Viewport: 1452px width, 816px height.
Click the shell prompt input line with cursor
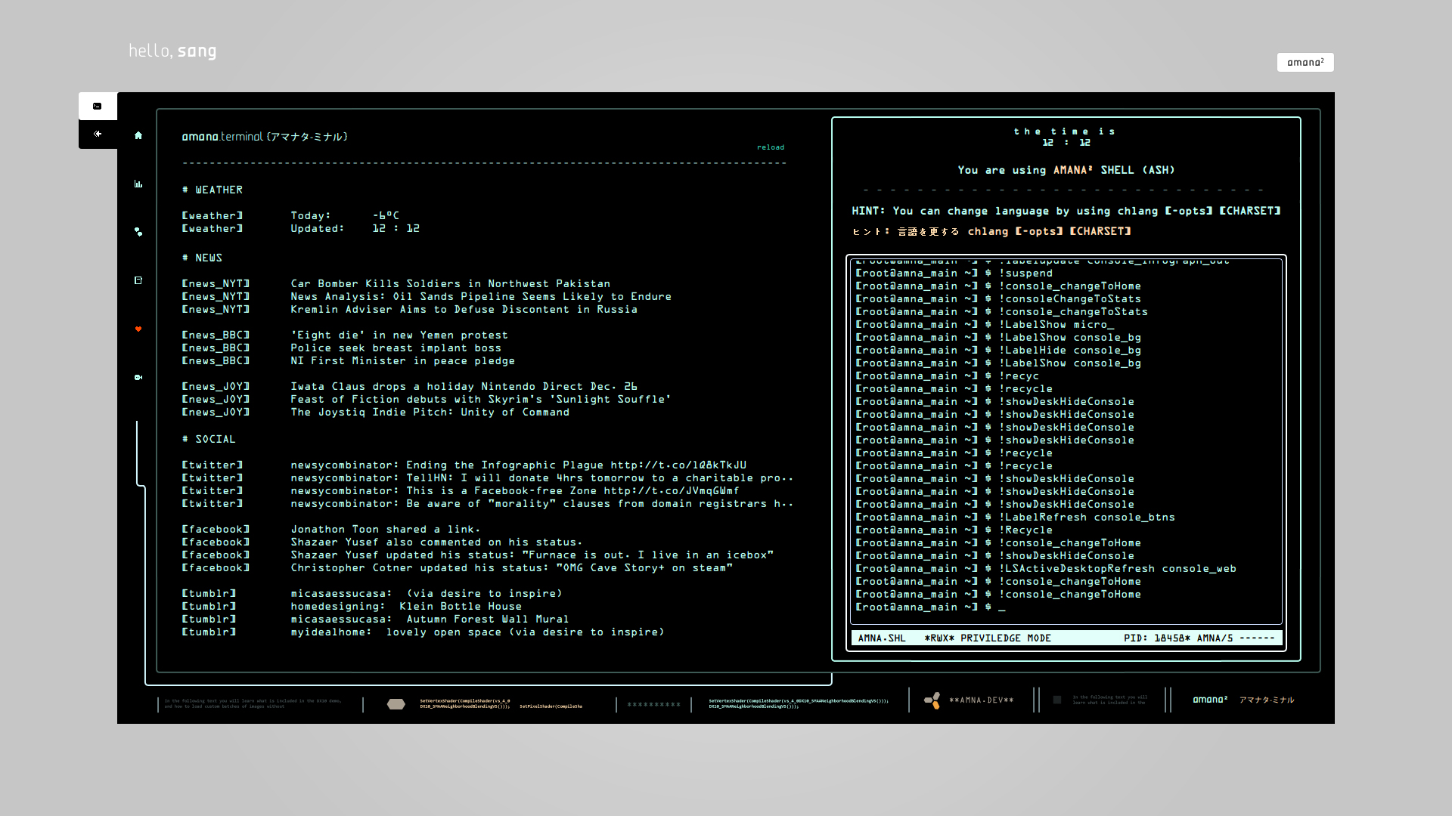pos(931,607)
